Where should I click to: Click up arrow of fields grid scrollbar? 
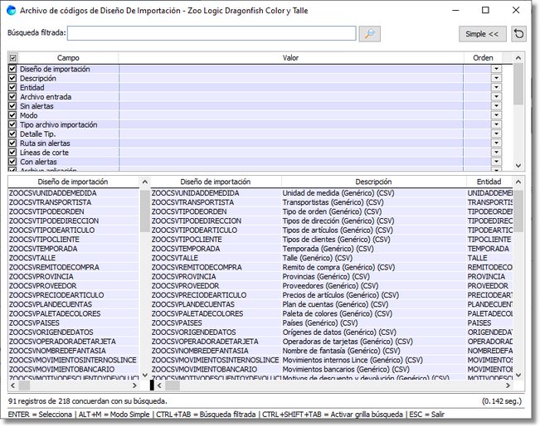(518, 58)
